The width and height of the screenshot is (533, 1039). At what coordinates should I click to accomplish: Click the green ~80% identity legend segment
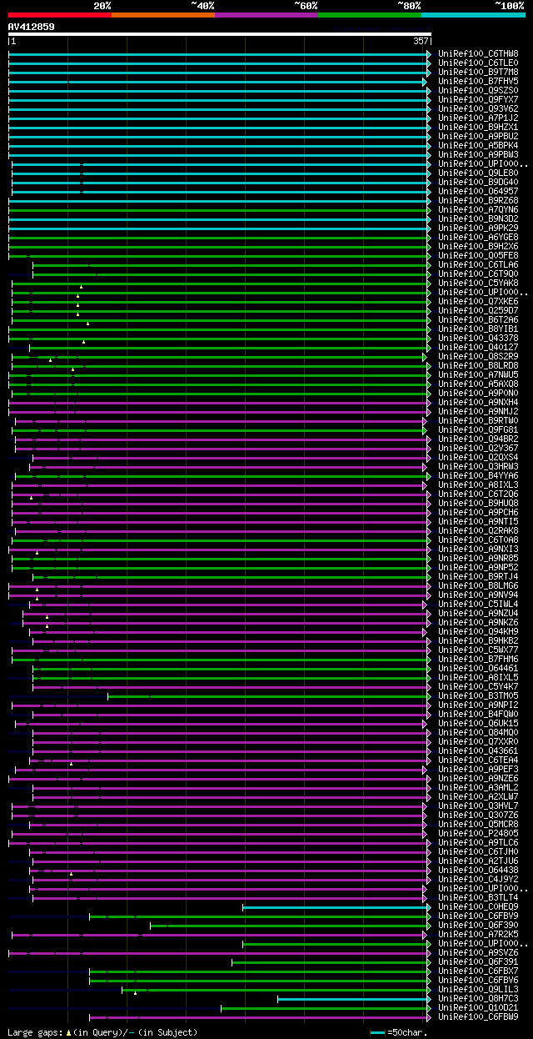[369, 15]
